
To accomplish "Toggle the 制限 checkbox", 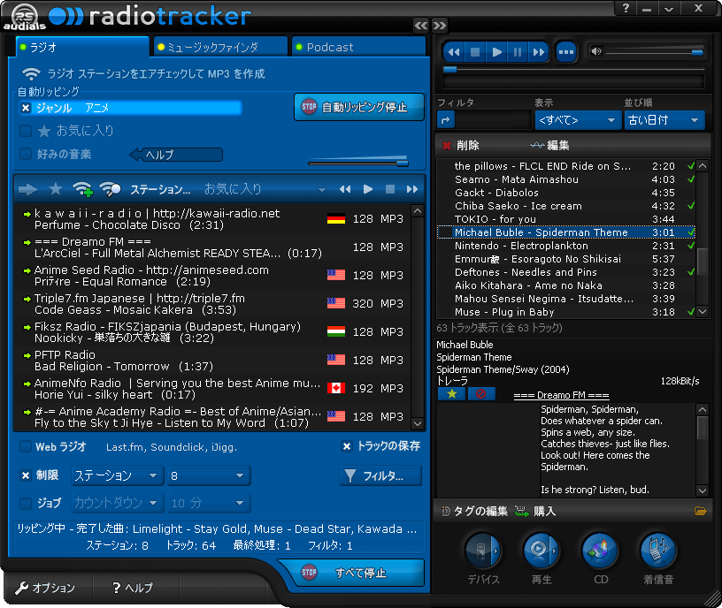I will (x=26, y=475).
